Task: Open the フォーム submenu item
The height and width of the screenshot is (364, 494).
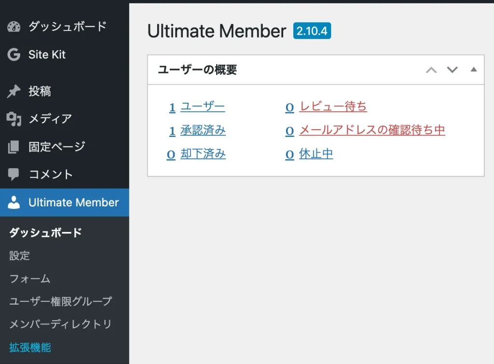Action: click(x=30, y=279)
